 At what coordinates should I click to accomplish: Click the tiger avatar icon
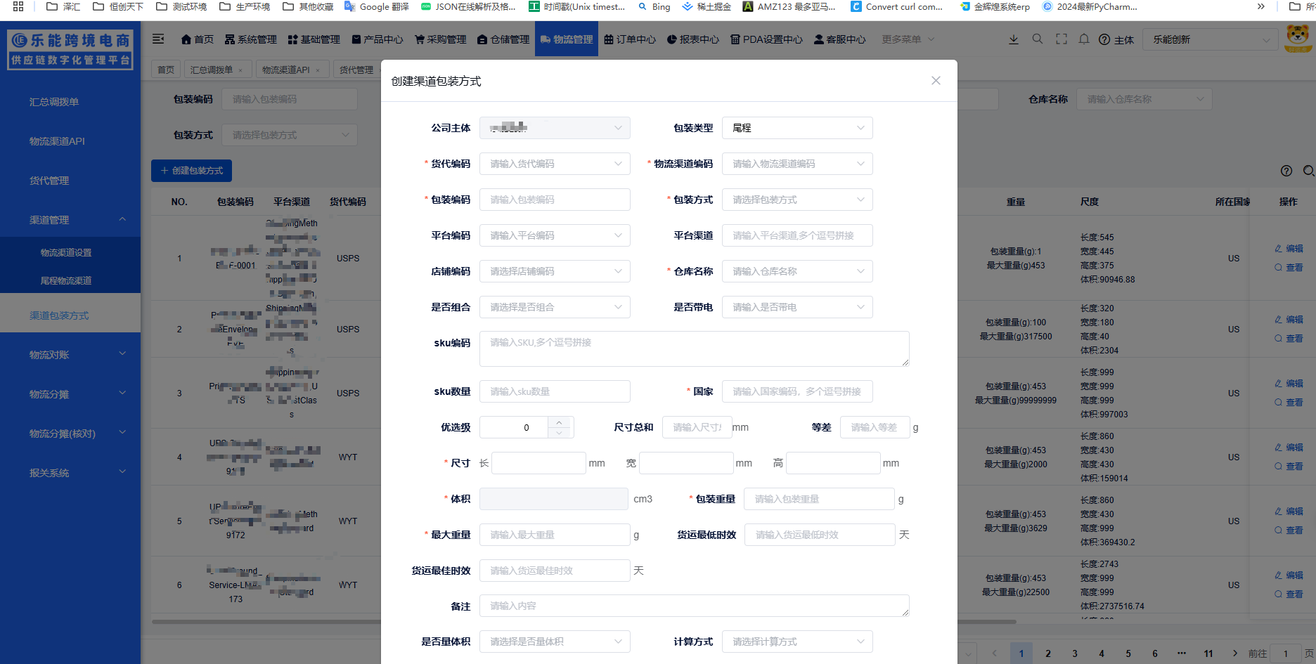click(x=1297, y=38)
